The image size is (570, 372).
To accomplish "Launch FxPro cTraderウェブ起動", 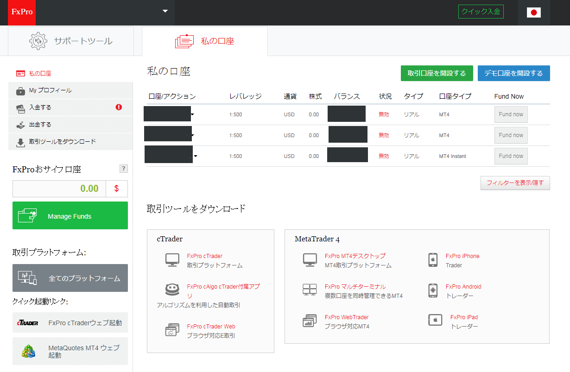I will 70,322.
